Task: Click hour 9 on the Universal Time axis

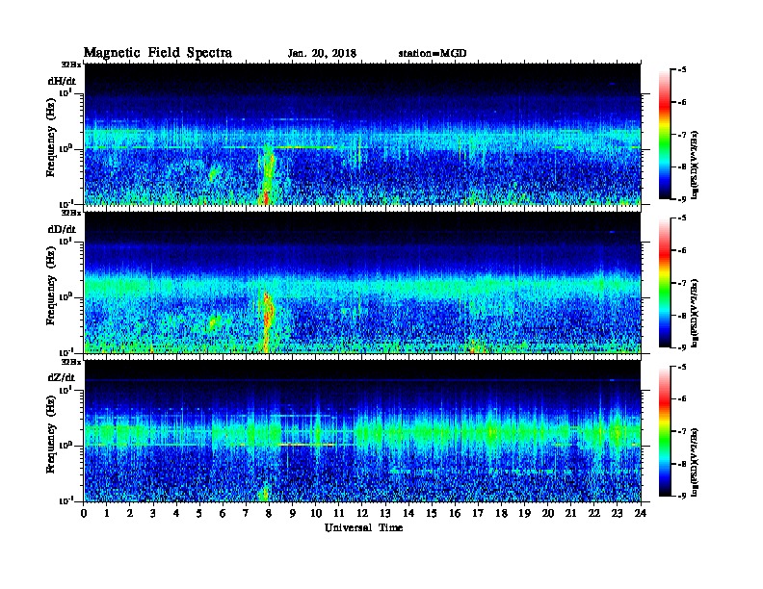Action: 293,514
